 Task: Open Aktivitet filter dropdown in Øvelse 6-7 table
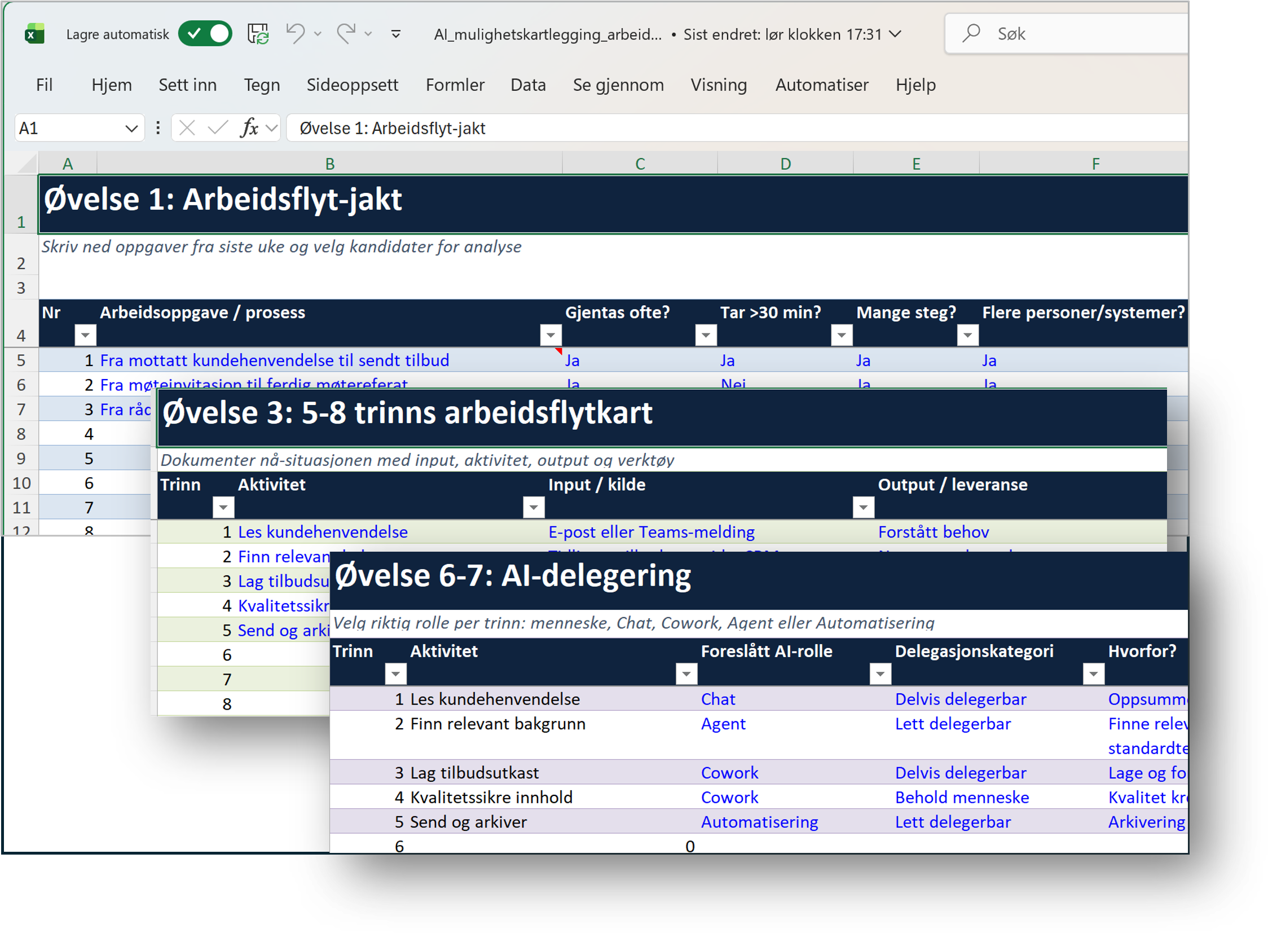tap(686, 674)
